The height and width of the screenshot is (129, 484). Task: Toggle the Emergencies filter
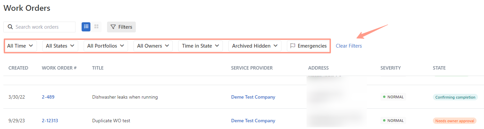click(x=309, y=46)
